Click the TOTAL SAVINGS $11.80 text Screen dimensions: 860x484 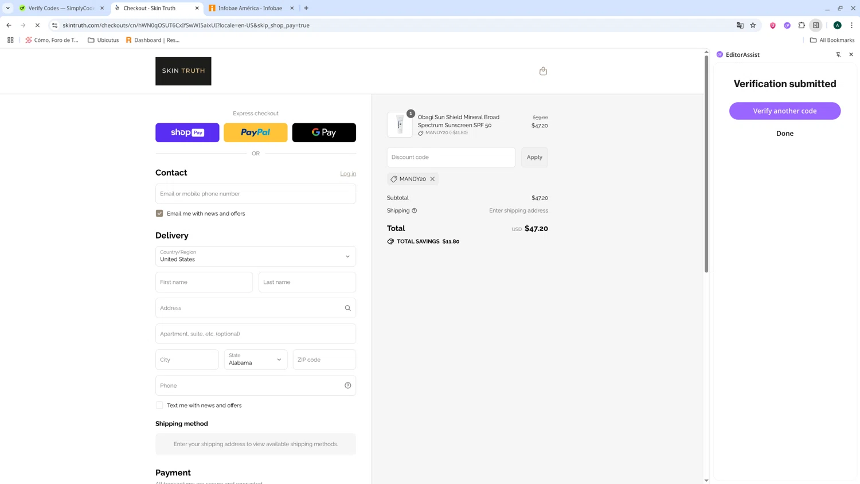tap(428, 241)
